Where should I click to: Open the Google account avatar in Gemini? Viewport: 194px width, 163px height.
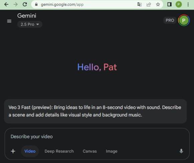184,20
